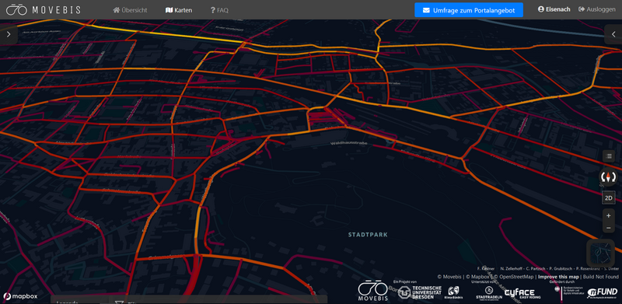
Task: Click the filter funnel icon in bottom bar
Action: (x=119, y=302)
